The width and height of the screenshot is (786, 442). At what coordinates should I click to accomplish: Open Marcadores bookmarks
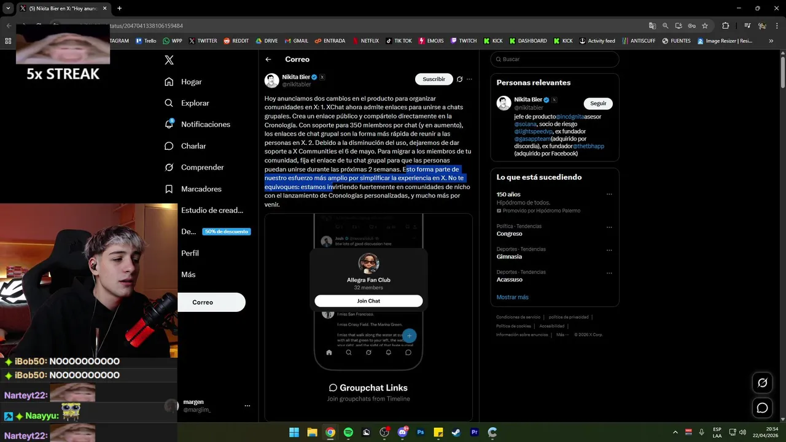tap(193, 189)
